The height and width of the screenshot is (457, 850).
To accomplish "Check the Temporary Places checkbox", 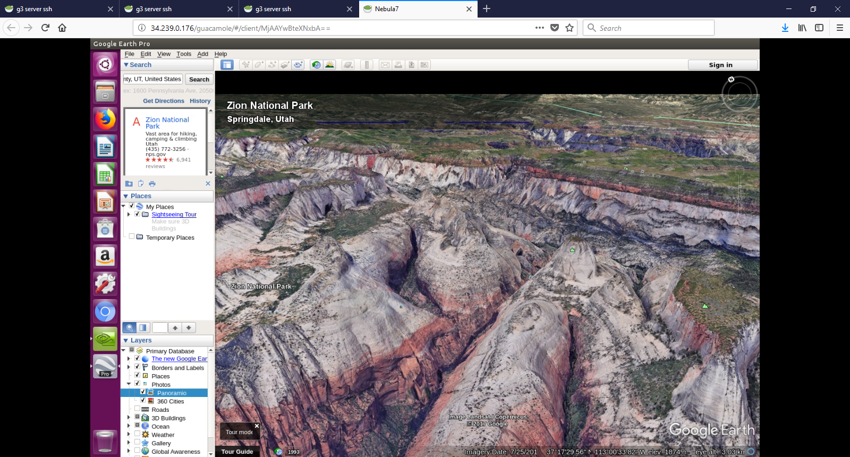I will click(x=132, y=236).
